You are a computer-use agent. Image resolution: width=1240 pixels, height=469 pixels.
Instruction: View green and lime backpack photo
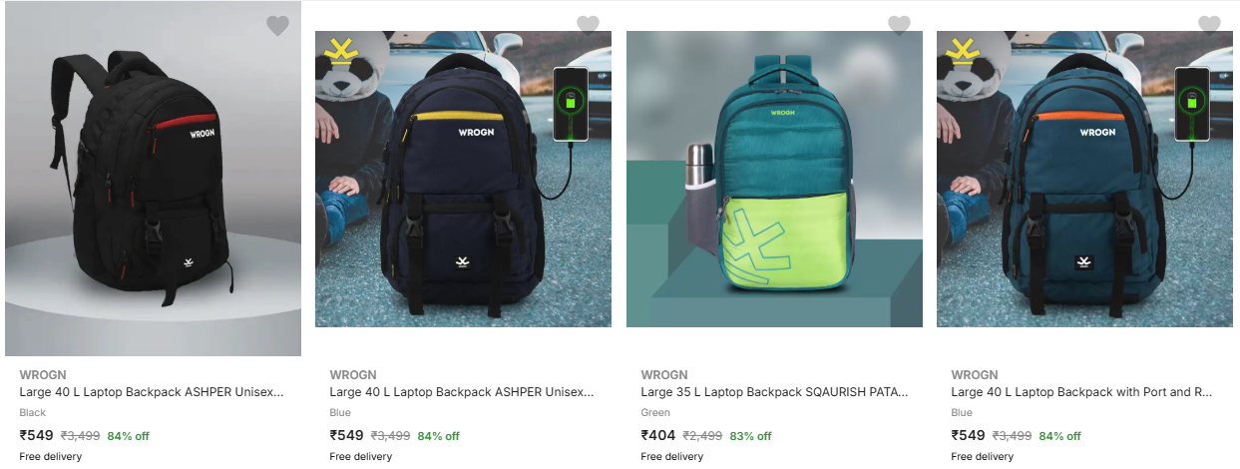pyautogui.click(x=774, y=180)
